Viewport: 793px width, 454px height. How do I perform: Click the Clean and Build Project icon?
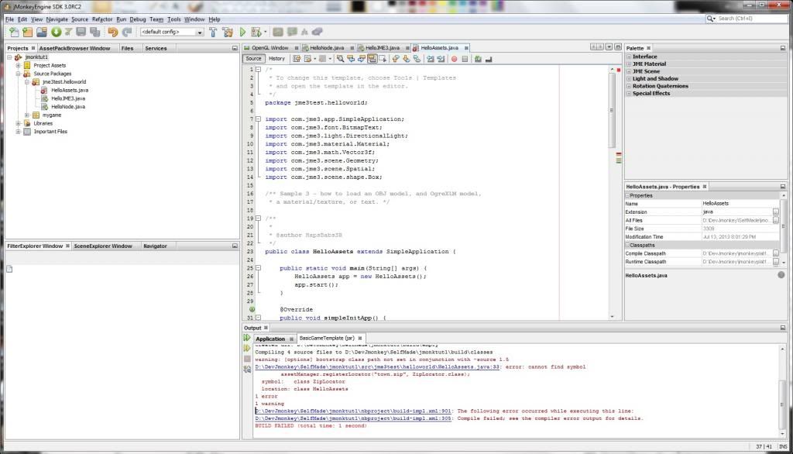point(228,33)
